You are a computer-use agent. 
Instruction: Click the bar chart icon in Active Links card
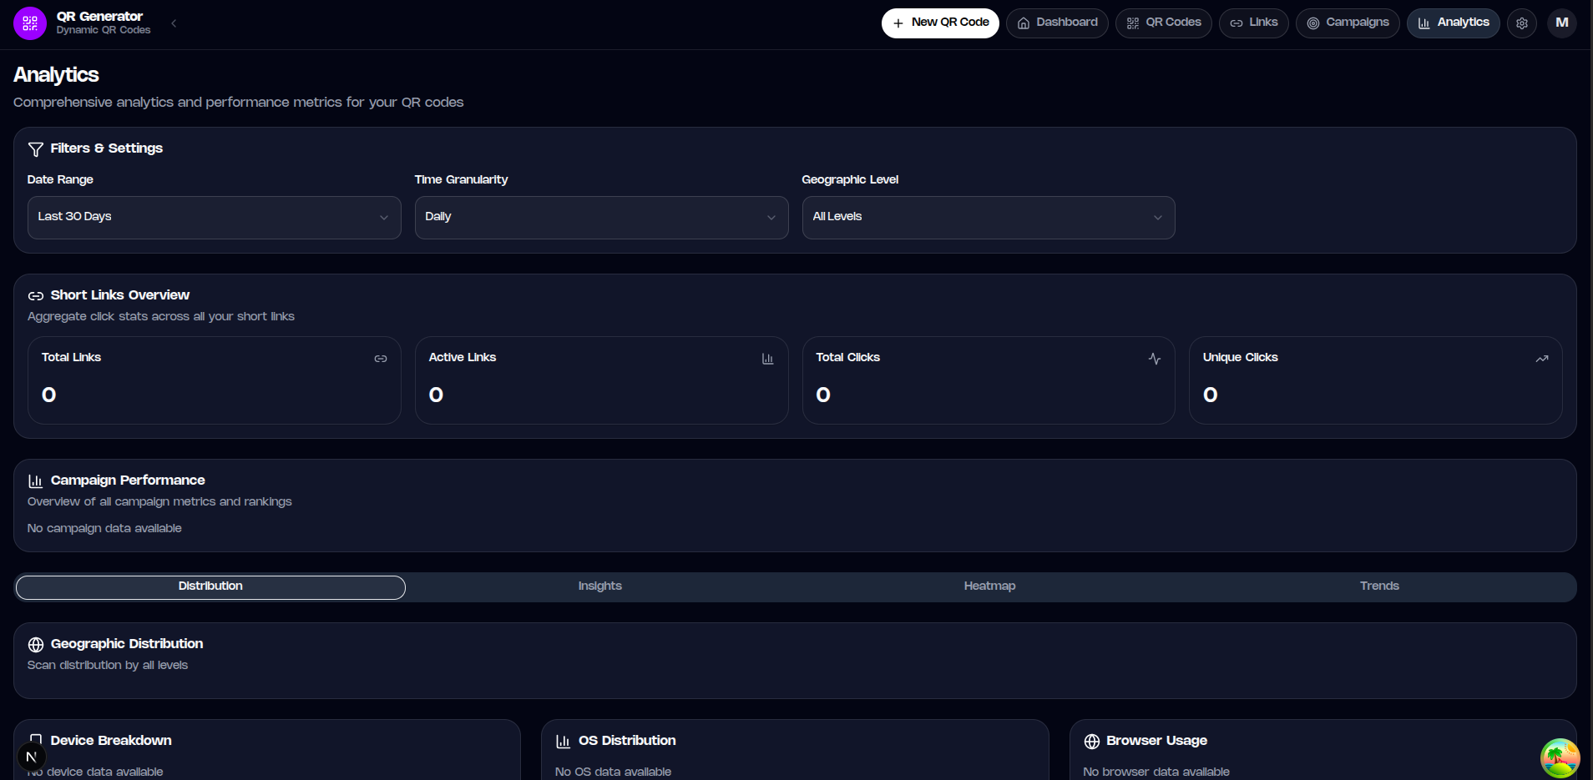point(768,359)
